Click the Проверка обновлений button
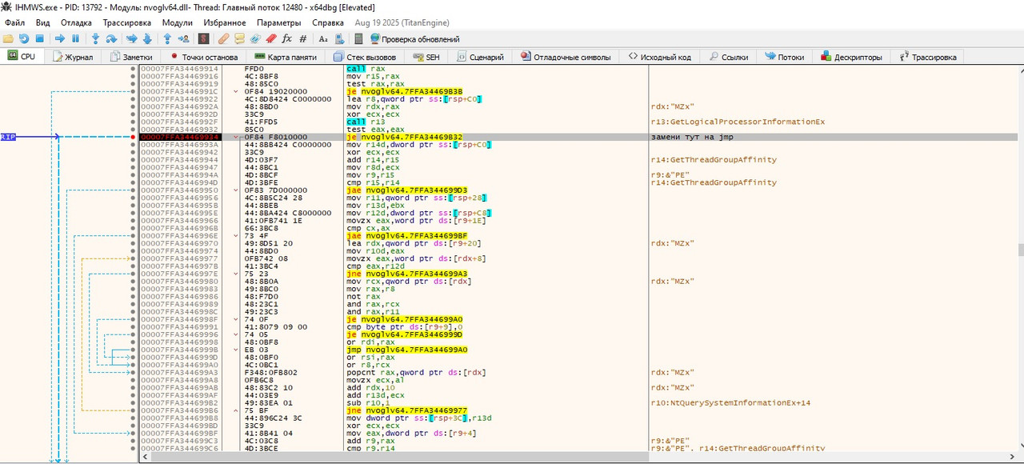Viewport: 1024px width, 464px height. (x=414, y=38)
